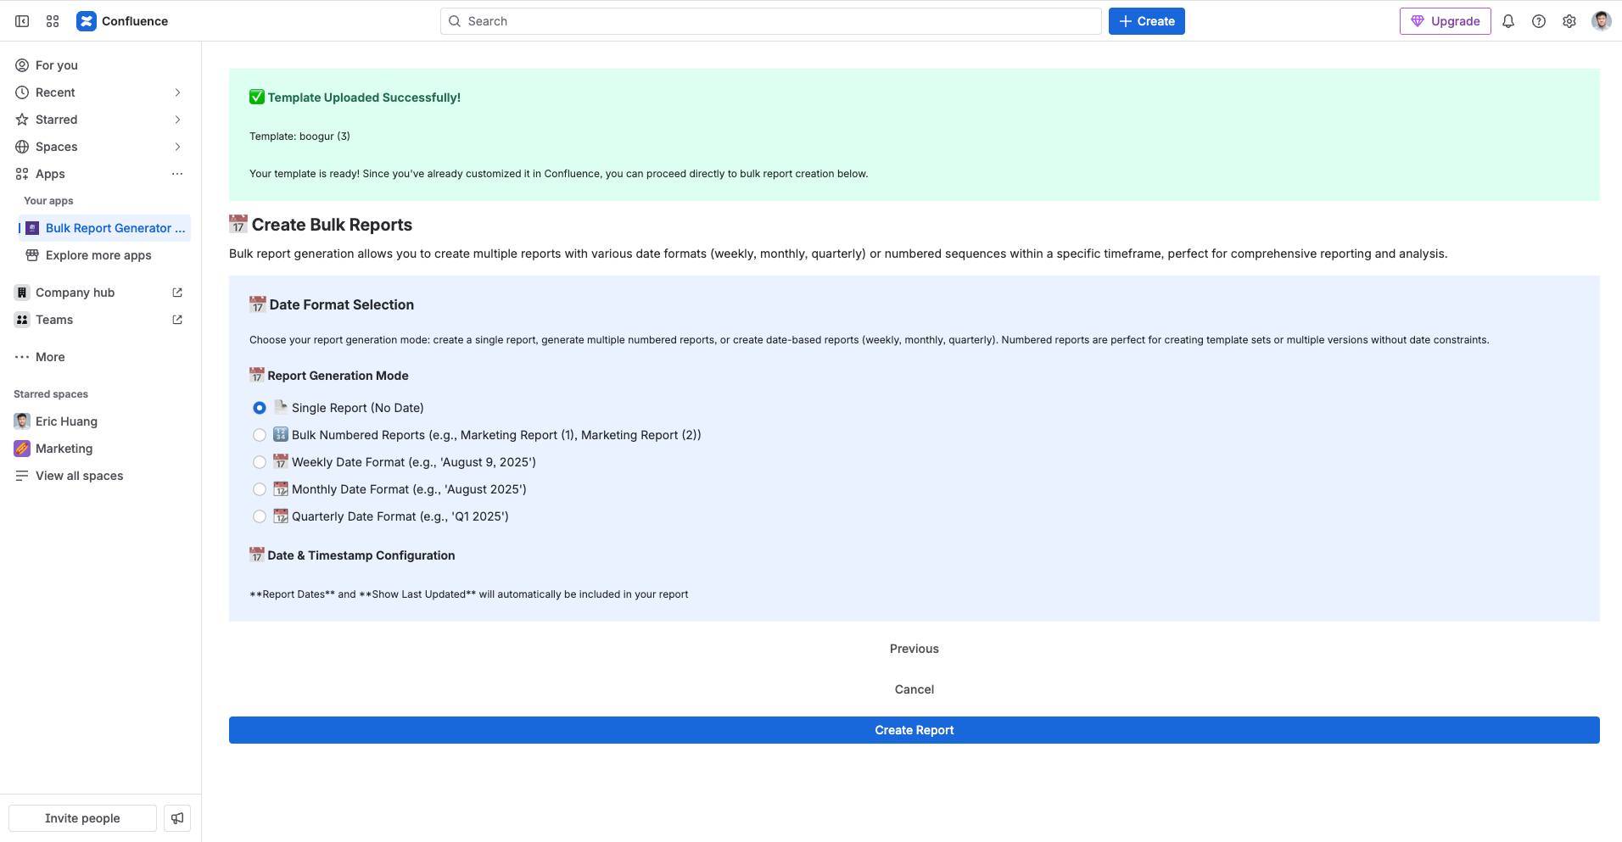Screen dimensions: 1622x842
Task: Click 'Date & Timestamp Configuration' heading
Action: point(361,555)
